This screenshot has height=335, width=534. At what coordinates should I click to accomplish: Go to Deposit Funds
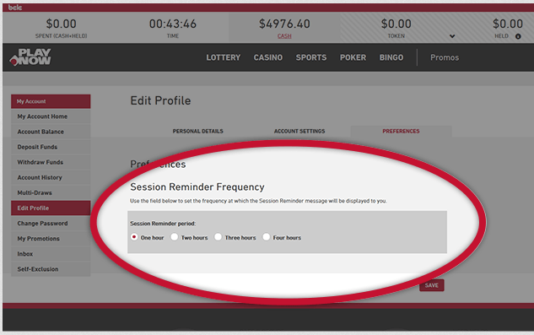point(51,147)
